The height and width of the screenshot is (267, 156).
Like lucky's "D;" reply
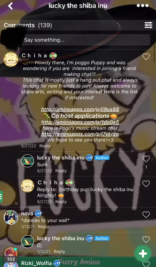pyautogui.click(x=146, y=240)
